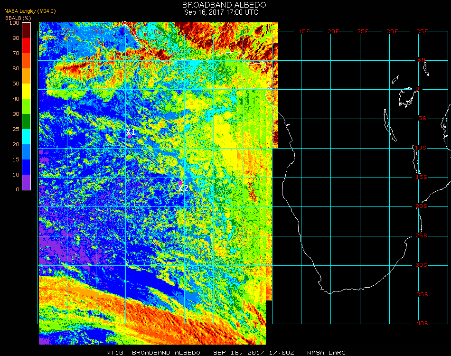The height and width of the screenshot is (356, 451).
Task: Click the 15E longitude label
Action: click(x=304, y=31)
